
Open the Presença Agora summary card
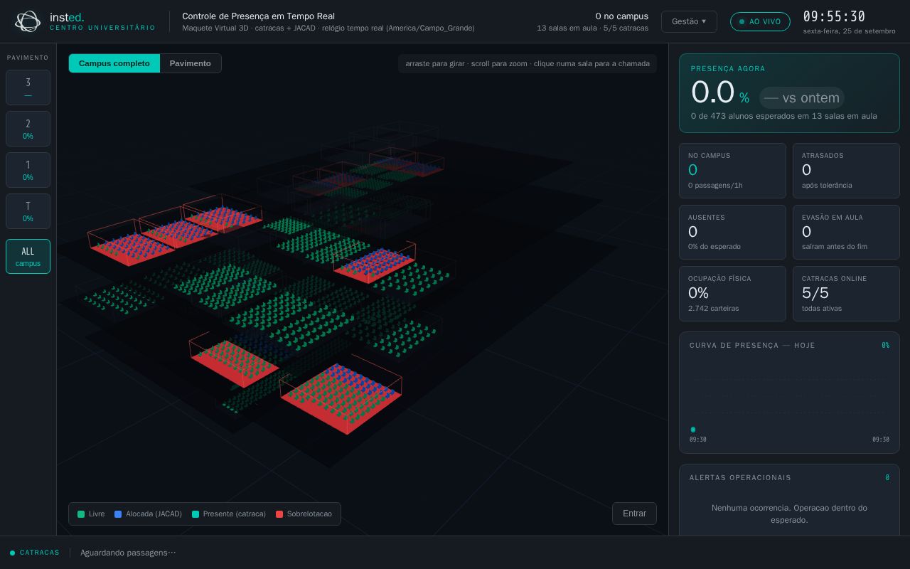[x=789, y=93]
